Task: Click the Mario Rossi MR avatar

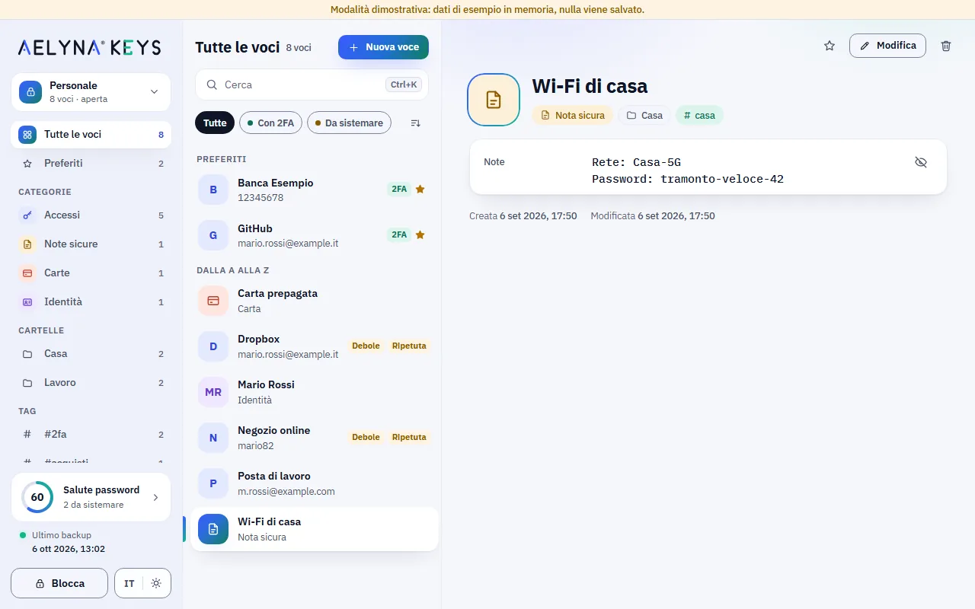Action: [213, 392]
